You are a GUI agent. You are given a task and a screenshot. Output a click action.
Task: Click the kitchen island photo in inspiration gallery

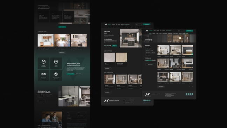pyautogui.click(x=68, y=96)
